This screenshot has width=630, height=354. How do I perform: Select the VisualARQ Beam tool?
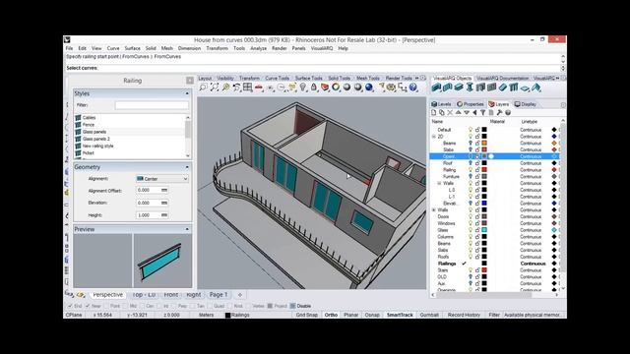pos(459,88)
